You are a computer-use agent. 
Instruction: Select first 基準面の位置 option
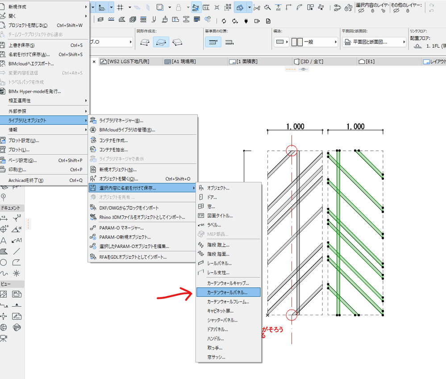coord(213,42)
